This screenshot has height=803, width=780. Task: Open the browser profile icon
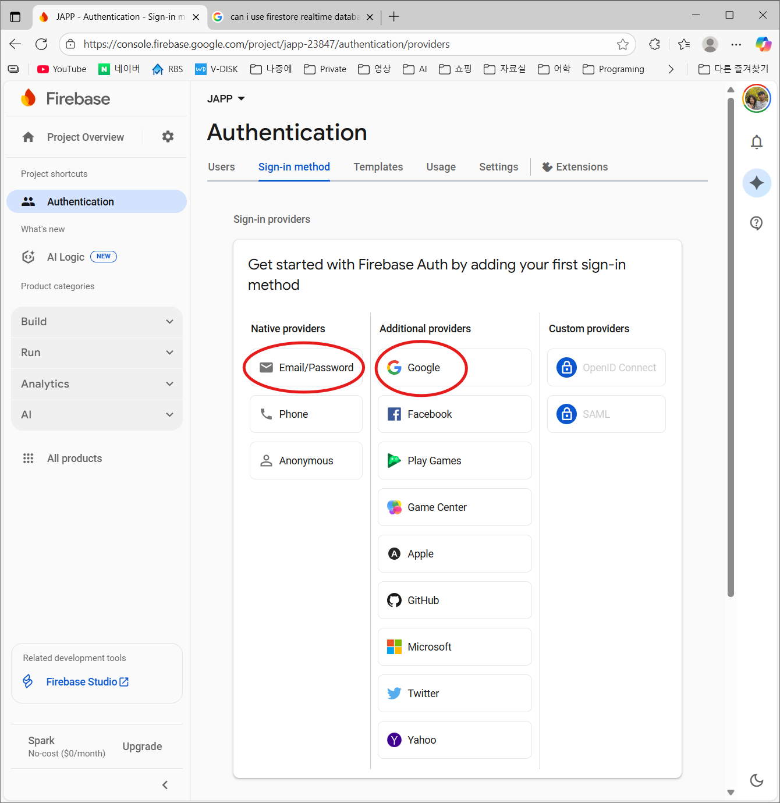click(x=710, y=44)
